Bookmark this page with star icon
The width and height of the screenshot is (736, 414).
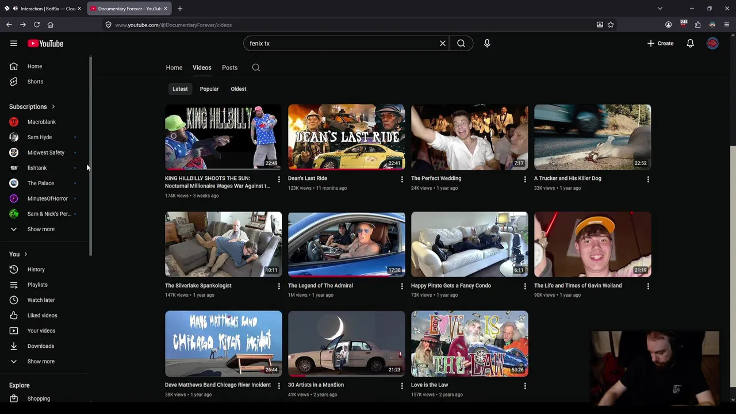click(x=611, y=25)
